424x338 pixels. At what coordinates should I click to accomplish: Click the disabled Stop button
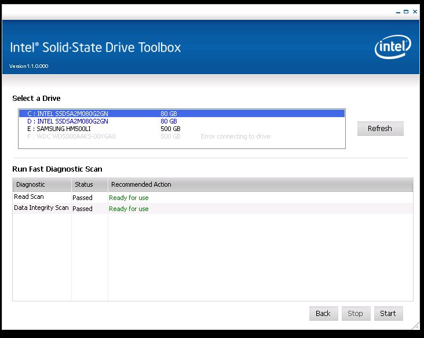tap(356, 314)
